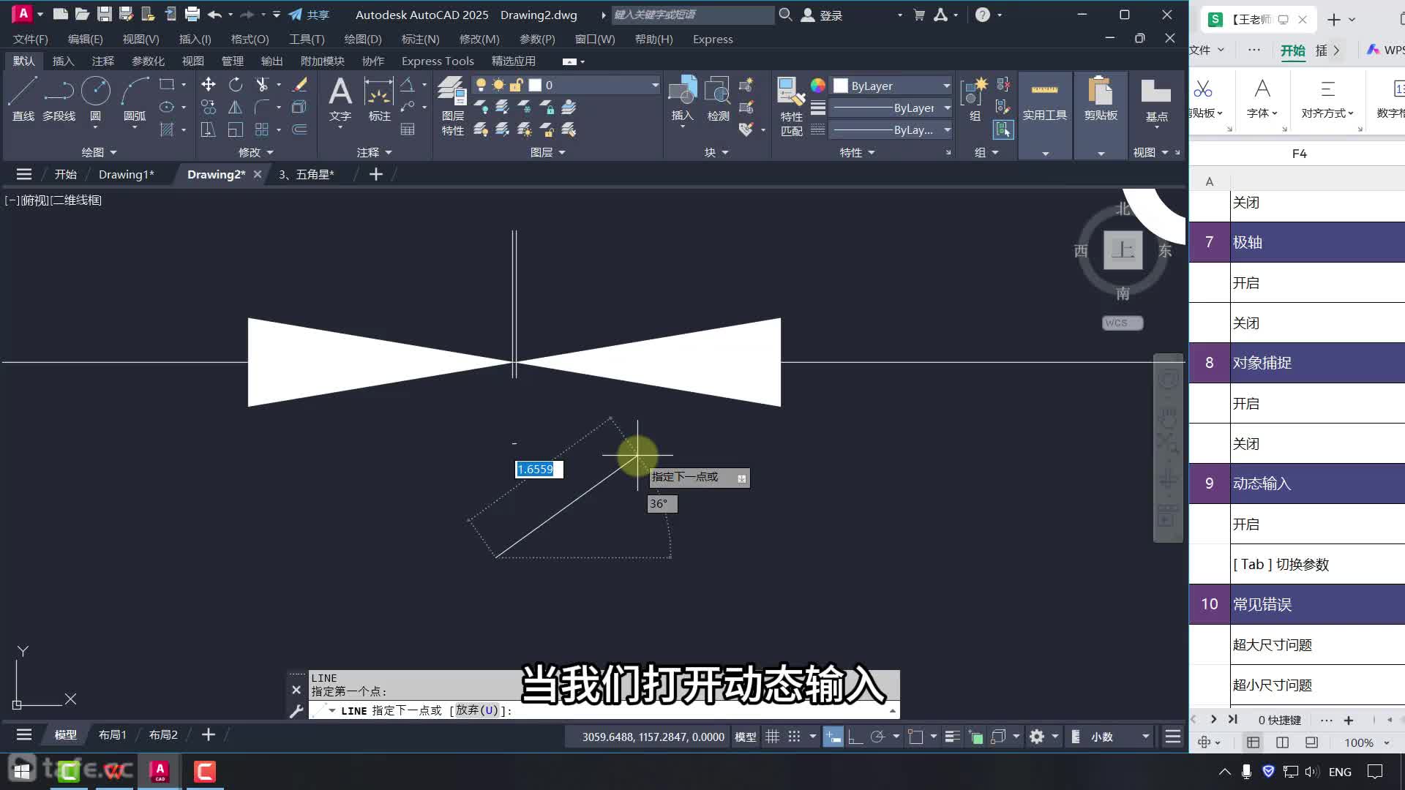Click the 特性匹配 match properties icon
This screenshot has width=1405, height=790.
point(791,107)
